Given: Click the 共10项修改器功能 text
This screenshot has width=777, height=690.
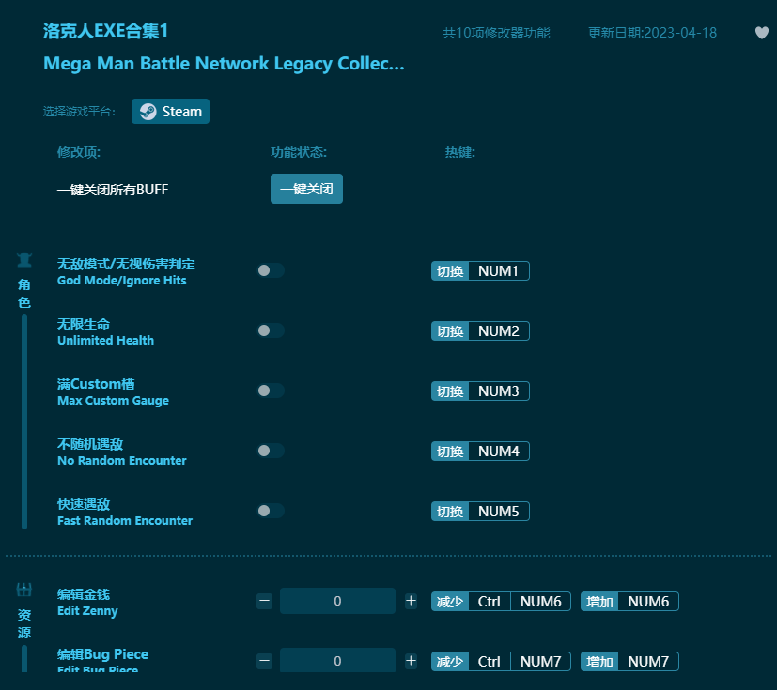Looking at the screenshot, I should click(496, 33).
